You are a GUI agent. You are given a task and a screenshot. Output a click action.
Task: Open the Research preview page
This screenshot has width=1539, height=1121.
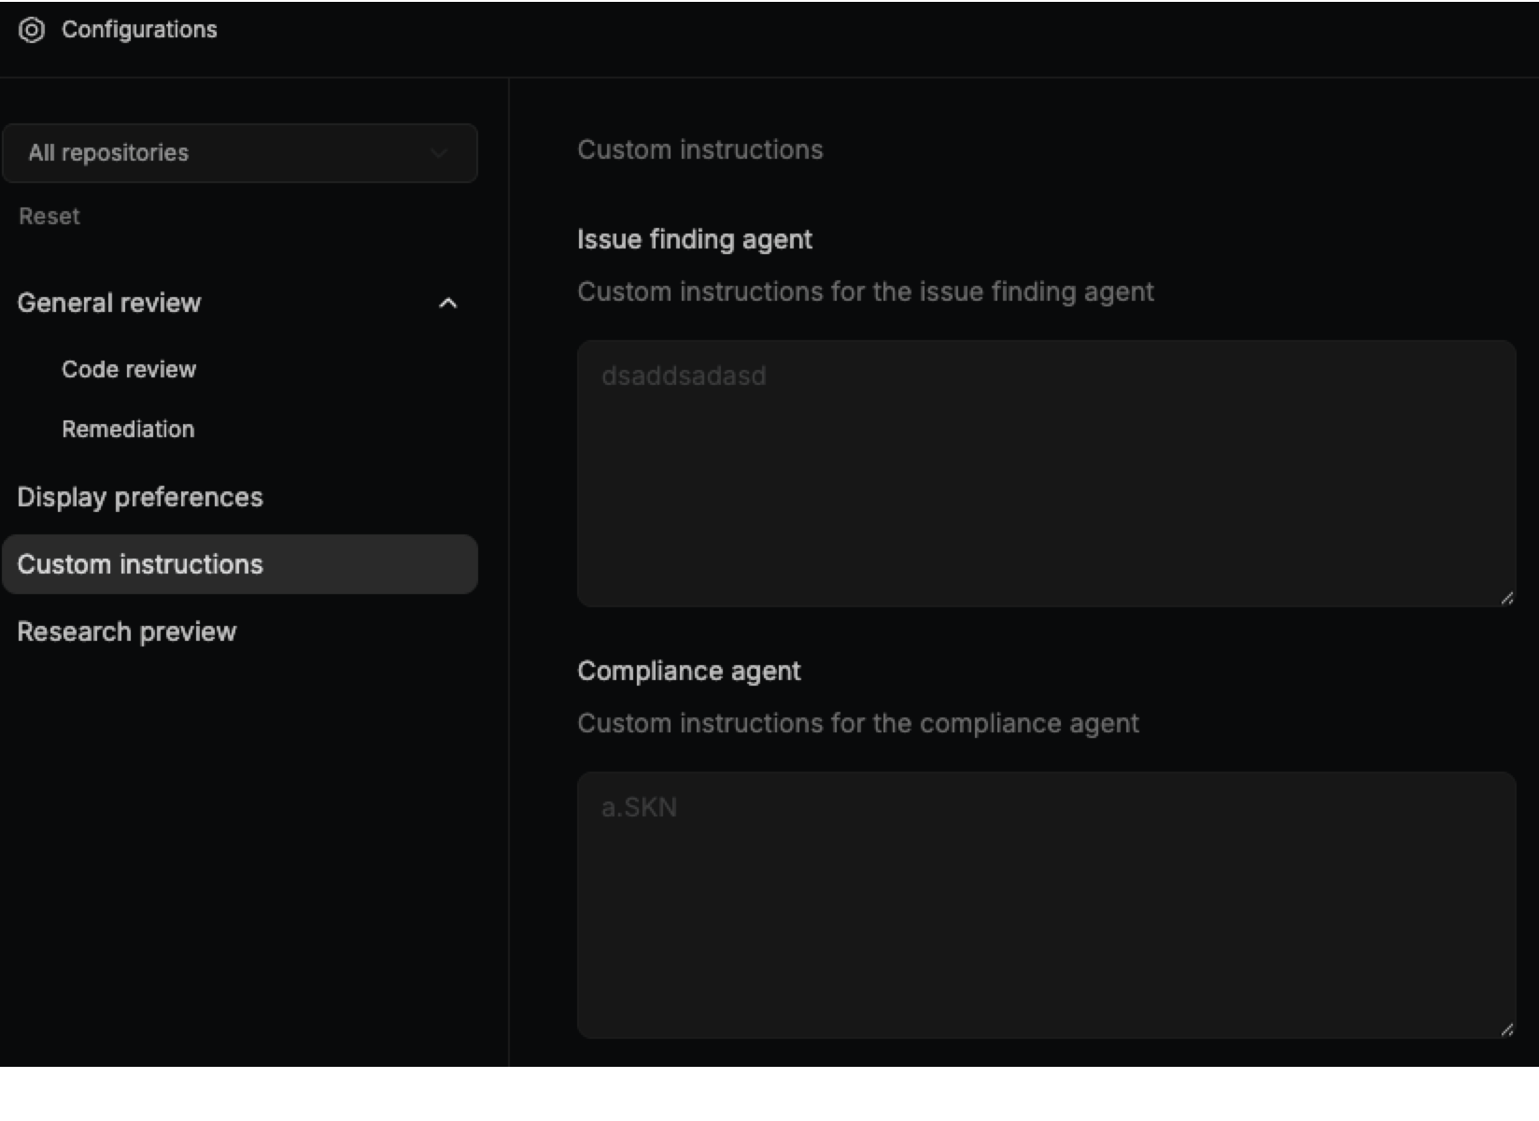pyautogui.click(x=127, y=631)
